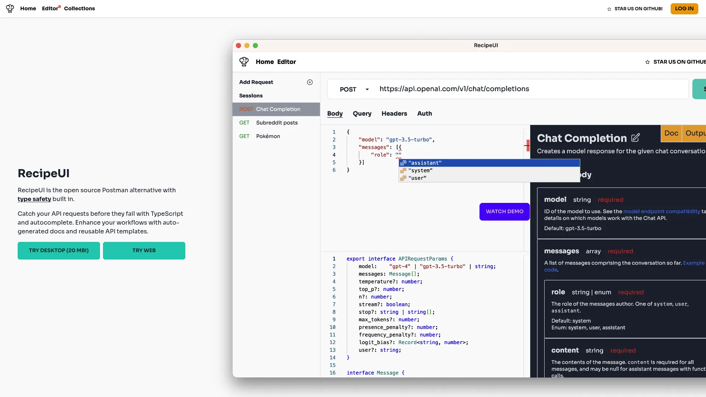Image resolution: width=706 pixels, height=397 pixels.
Task: Click the chef hat logo inside RecipeUI window
Action: [244, 62]
